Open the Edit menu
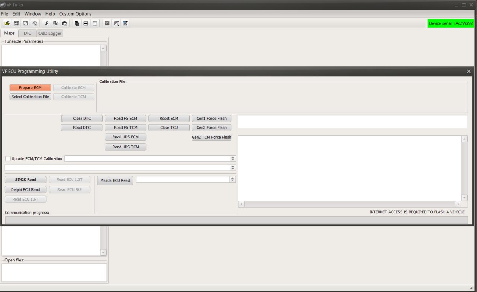This screenshot has width=477, height=292. (x=16, y=14)
